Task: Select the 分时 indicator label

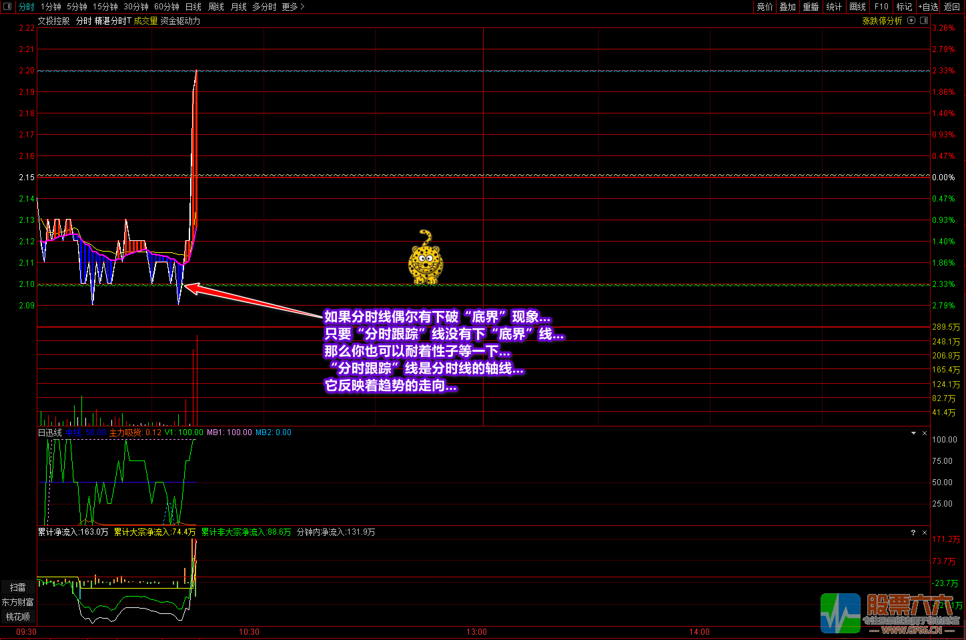Action: (83, 21)
